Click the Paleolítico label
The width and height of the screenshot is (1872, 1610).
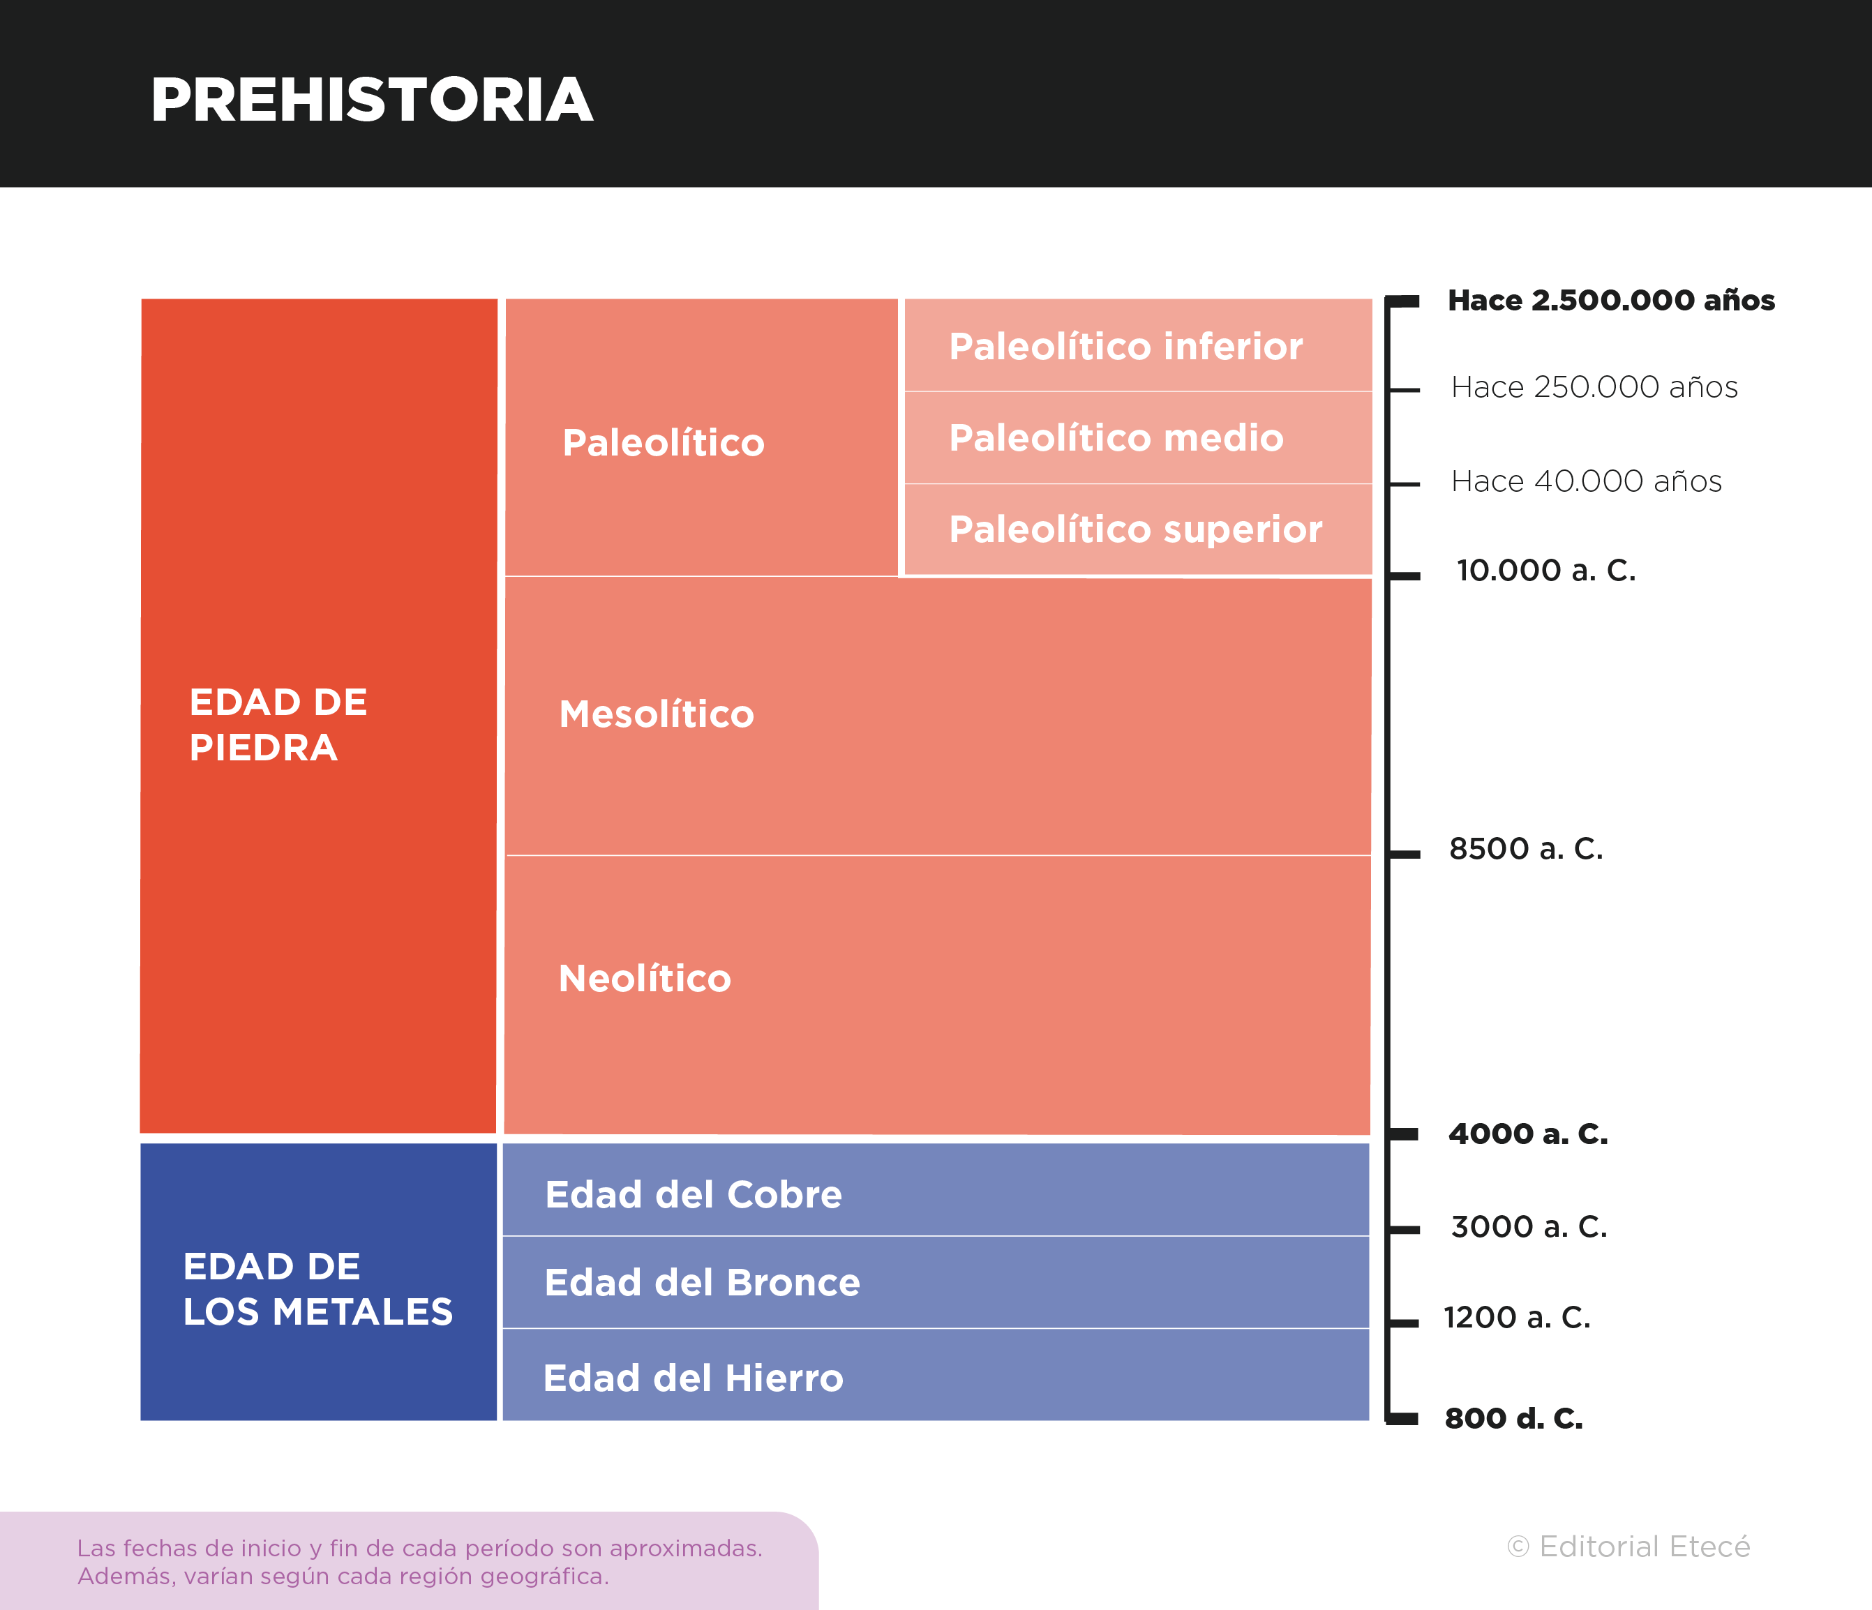pyautogui.click(x=664, y=443)
